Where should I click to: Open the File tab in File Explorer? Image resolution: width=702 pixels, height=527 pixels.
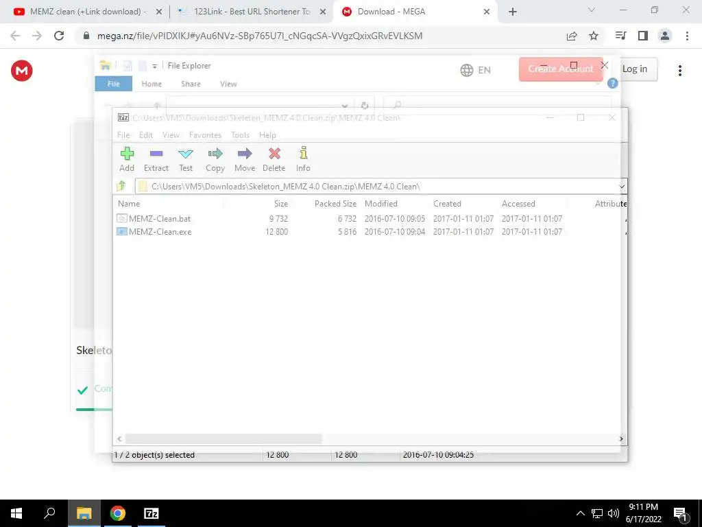[113, 84]
